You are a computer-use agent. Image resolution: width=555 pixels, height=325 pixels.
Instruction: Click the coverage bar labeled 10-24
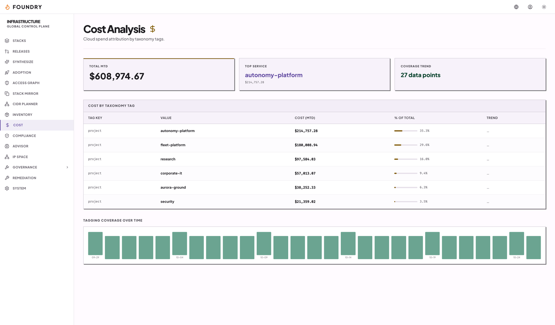(x=517, y=243)
